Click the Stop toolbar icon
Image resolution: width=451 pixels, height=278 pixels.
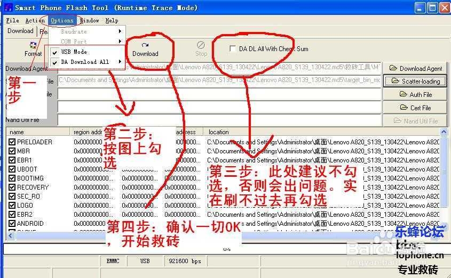(x=201, y=49)
